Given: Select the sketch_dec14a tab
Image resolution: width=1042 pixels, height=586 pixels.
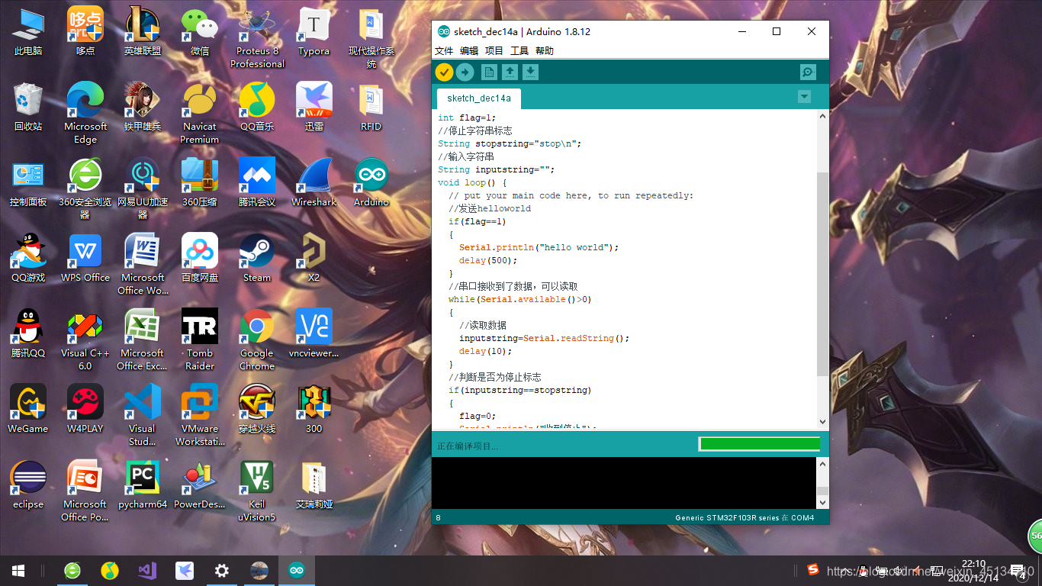Looking at the screenshot, I should [x=479, y=98].
